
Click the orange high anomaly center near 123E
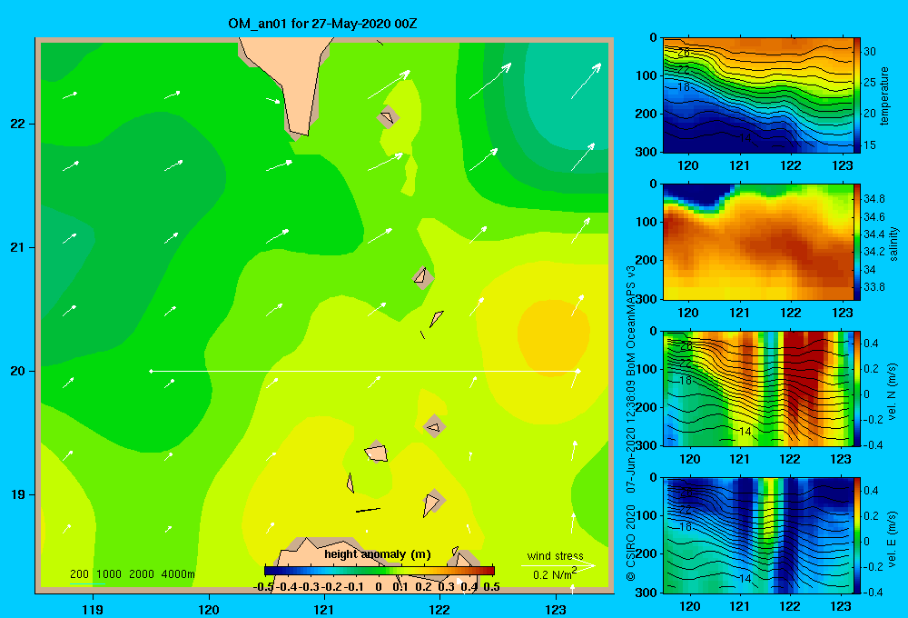click(553, 336)
